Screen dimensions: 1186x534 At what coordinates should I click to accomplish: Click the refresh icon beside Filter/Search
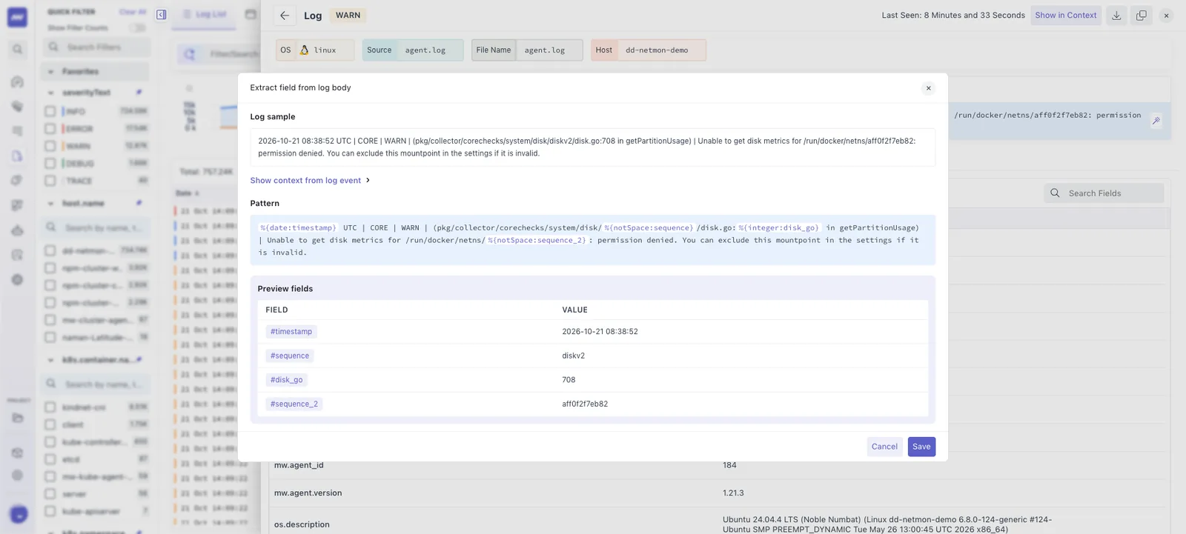(x=190, y=54)
